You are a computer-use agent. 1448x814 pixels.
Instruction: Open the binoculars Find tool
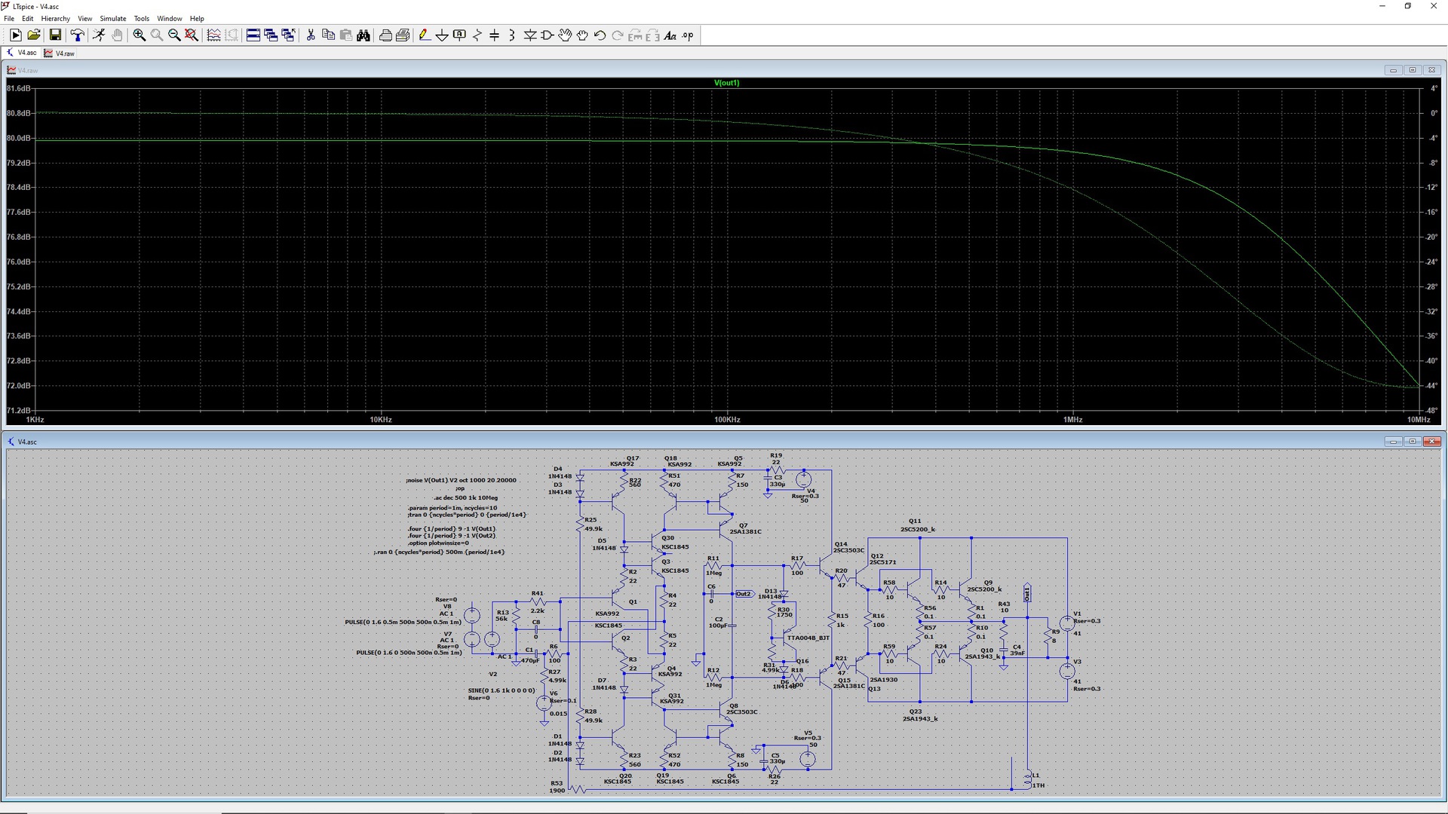click(x=364, y=35)
